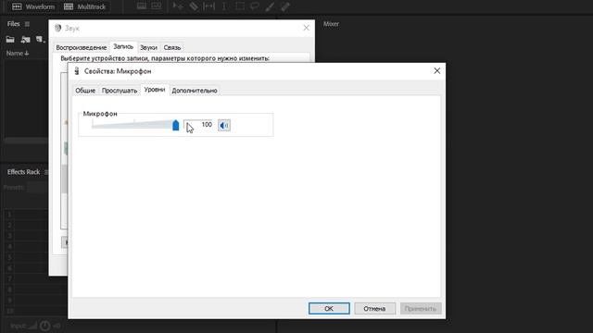This screenshot has width=593, height=333.
Task: Switch to Waveform editor view
Action: pyautogui.click(x=33, y=6)
